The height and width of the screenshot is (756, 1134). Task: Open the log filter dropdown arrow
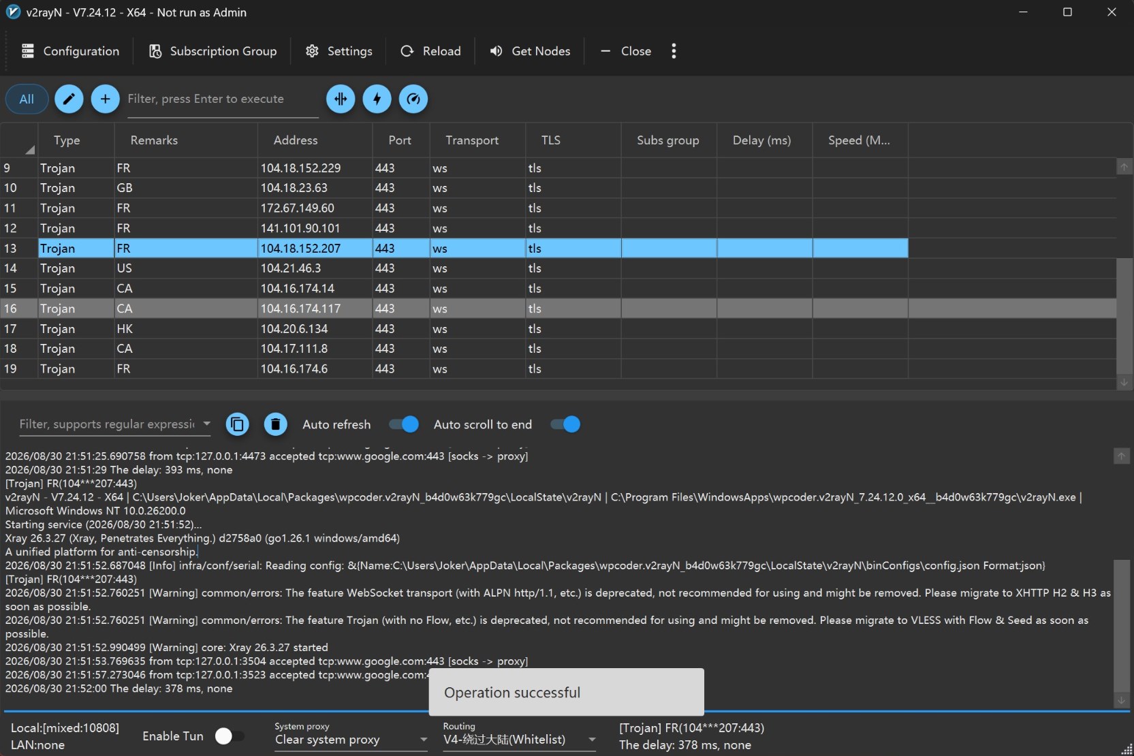coord(206,424)
